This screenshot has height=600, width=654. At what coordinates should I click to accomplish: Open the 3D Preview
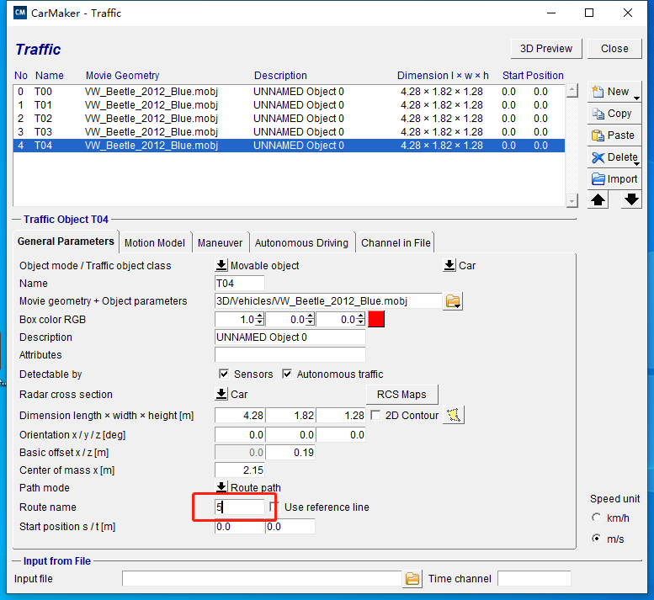tap(546, 49)
